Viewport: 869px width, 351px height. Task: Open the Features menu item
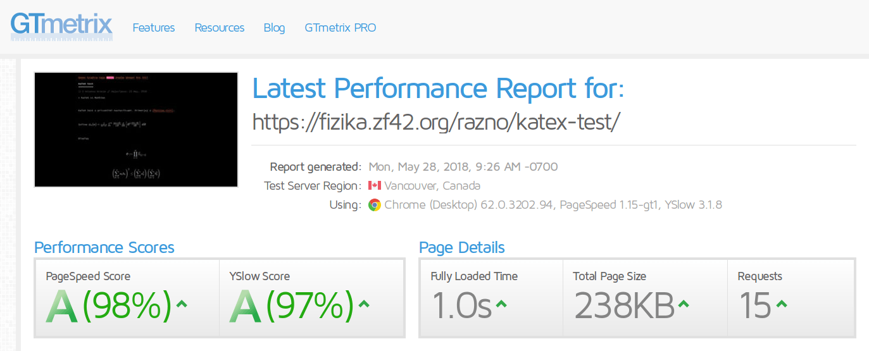[x=154, y=28]
